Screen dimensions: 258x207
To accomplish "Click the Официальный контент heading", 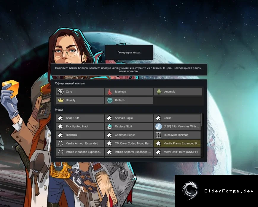I will click(70, 84).
